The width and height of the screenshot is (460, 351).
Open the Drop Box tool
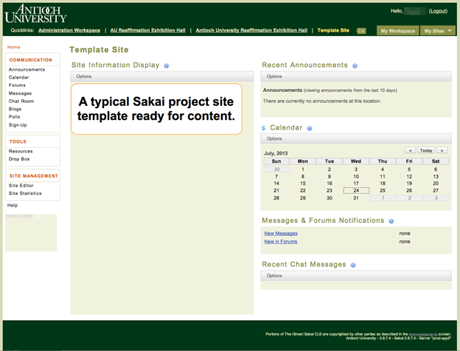(19, 159)
